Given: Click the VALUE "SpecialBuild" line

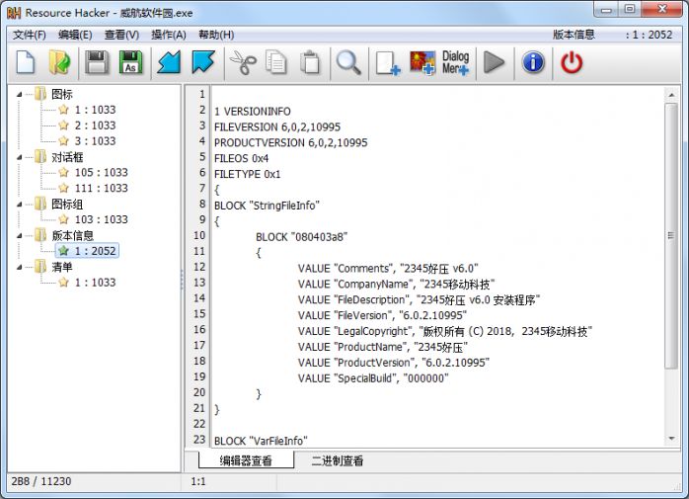Looking at the screenshot, I should point(373,378).
